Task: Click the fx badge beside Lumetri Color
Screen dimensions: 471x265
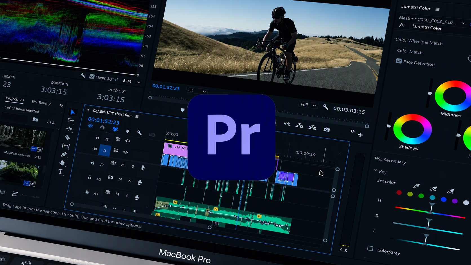Action: 402,25
